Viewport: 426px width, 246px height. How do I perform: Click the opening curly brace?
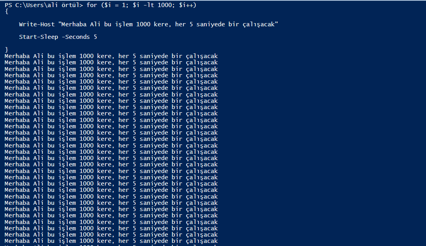coord(7,11)
